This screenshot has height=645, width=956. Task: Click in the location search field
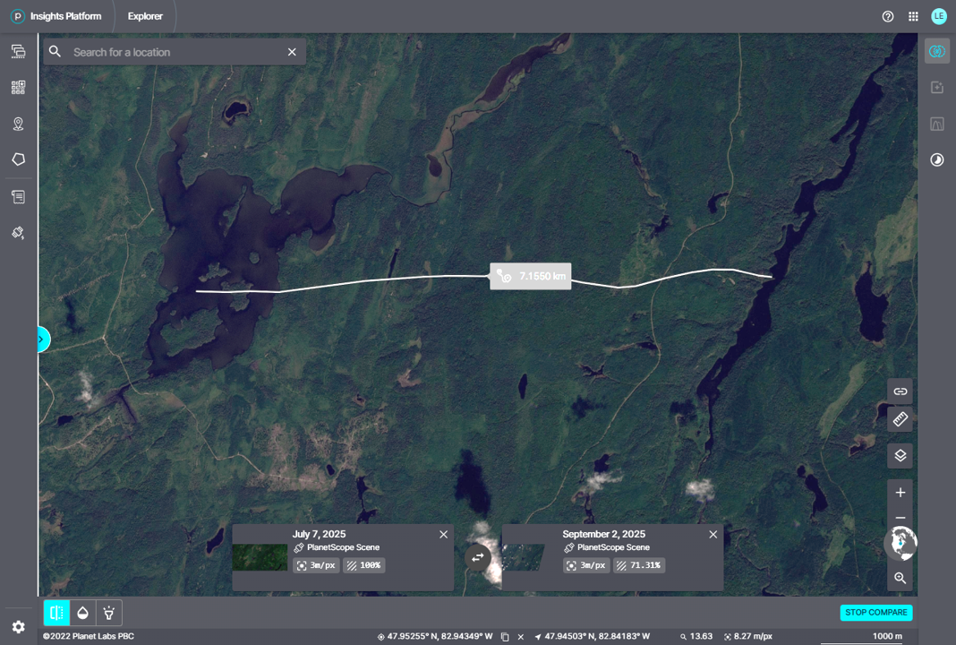click(x=175, y=52)
